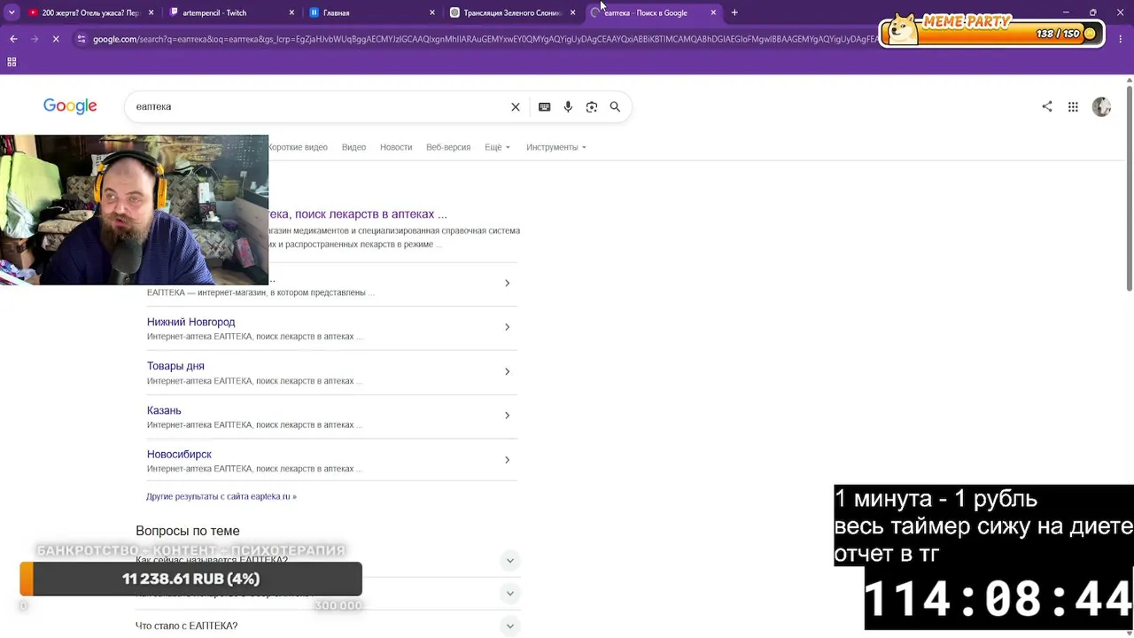
Task: Click the chevron on Новосибирск row
Action: coord(507,460)
